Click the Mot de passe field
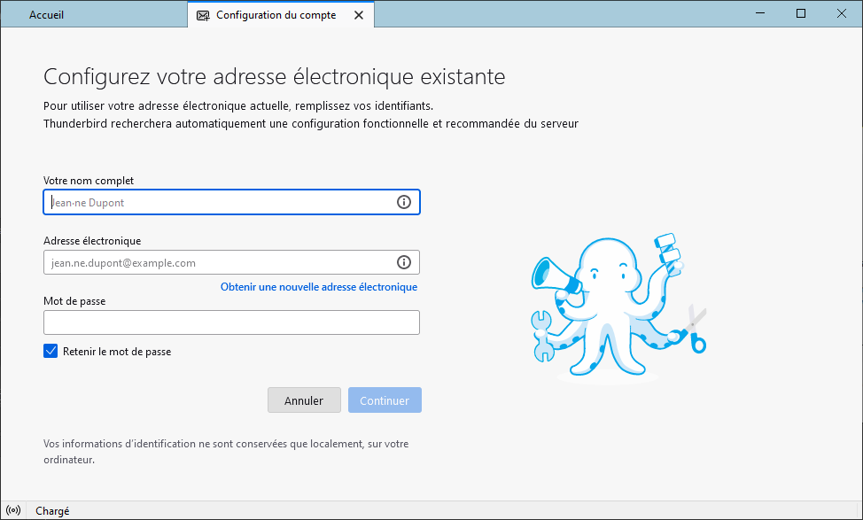Screen dimensions: 863x520 pos(231,322)
